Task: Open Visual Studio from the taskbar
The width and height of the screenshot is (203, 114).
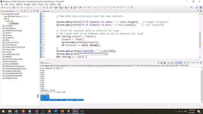Action: click(36, 111)
